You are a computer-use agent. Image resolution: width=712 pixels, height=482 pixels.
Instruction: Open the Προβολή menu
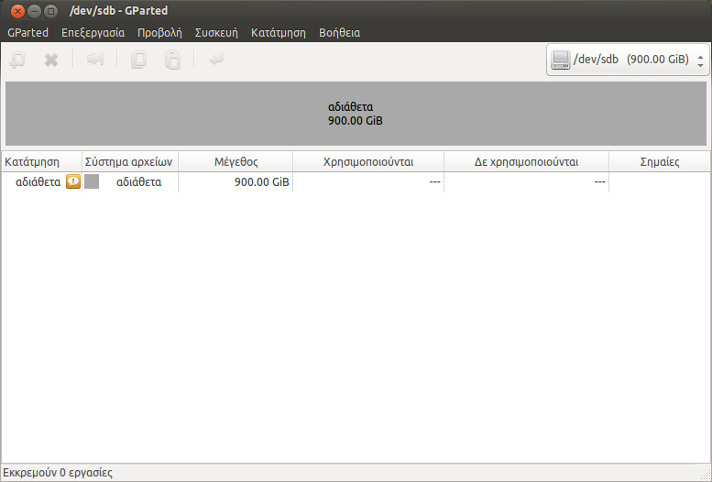coord(159,33)
